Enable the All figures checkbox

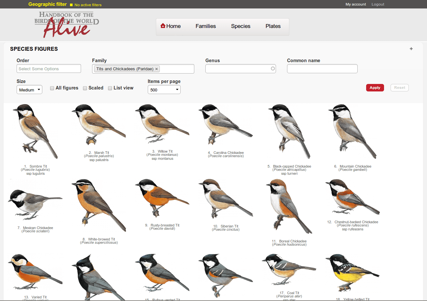click(52, 88)
